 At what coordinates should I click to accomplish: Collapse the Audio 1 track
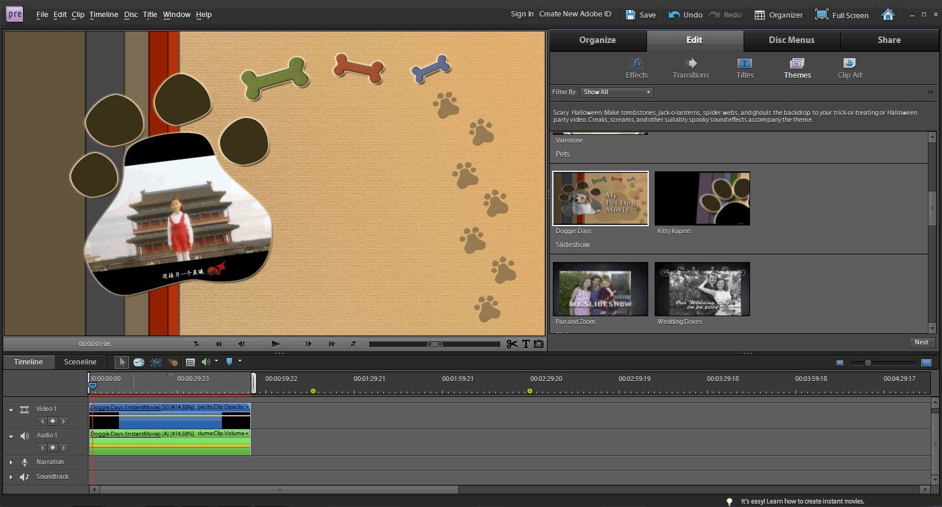point(11,436)
